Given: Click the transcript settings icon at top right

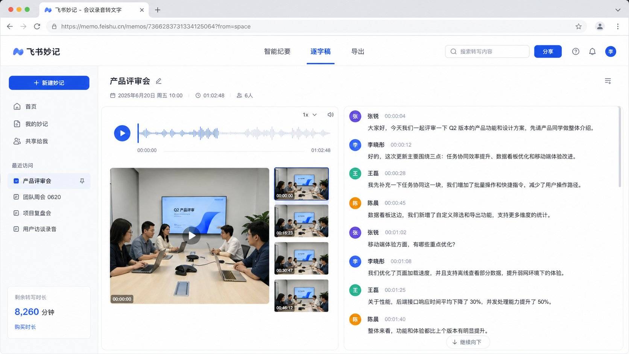Looking at the screenshot, I should (608, 81).
